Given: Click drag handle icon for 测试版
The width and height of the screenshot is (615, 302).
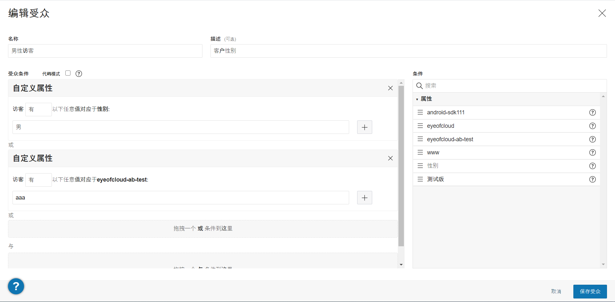Looking at the screenshot, I should pyautogui.click(x=420, y=179).
